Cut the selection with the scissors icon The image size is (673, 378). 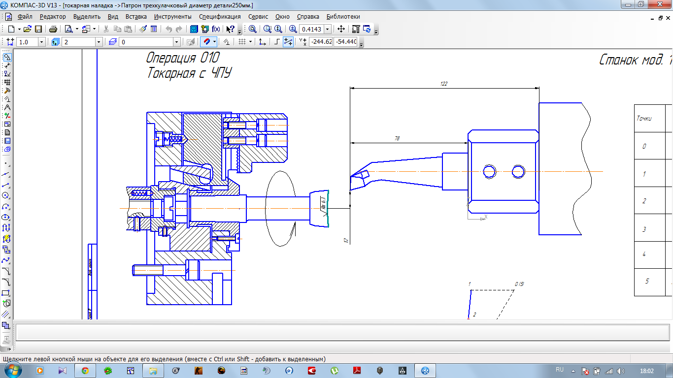(106, 29)
